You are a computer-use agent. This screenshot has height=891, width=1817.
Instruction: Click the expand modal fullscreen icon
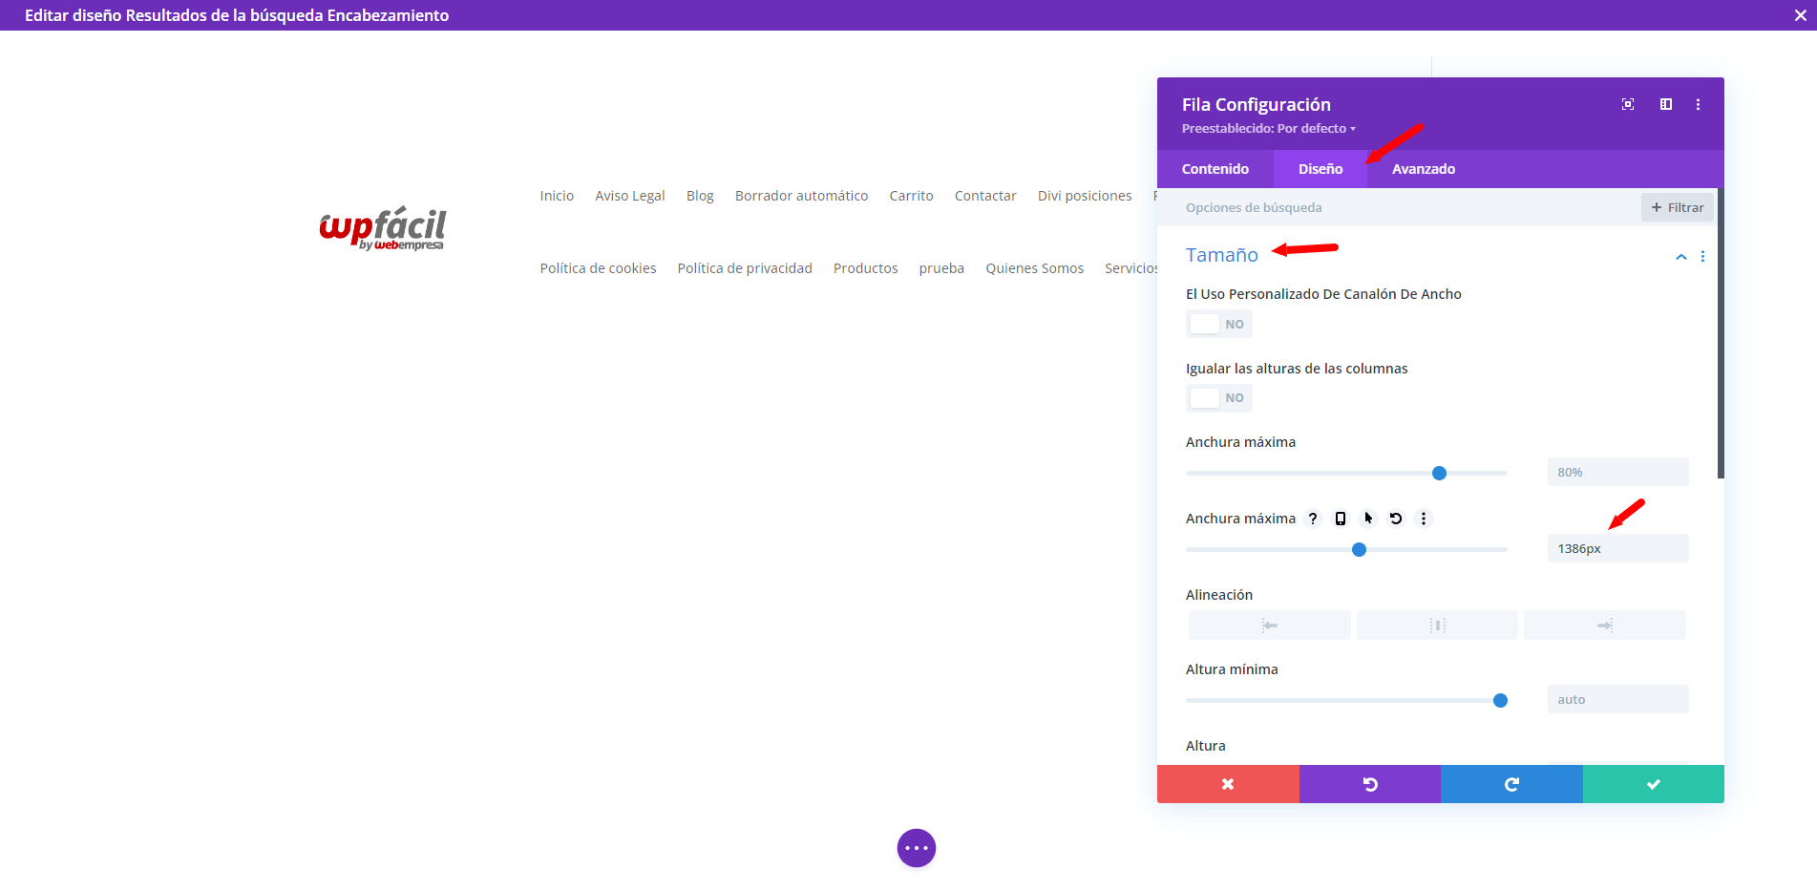click(x=1628, y=104)
